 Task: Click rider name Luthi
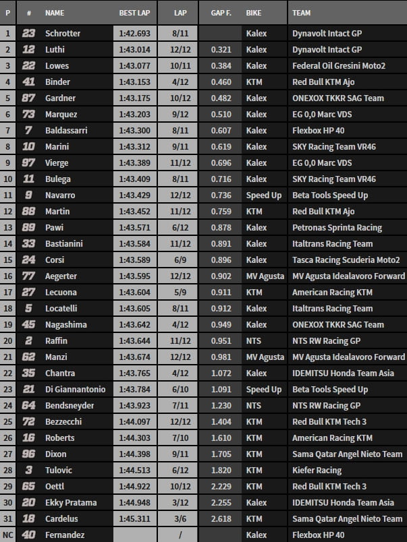pos(55,50)
